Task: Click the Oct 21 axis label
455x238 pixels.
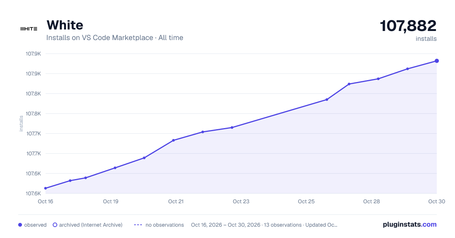Action: click(x=176, y=201)
